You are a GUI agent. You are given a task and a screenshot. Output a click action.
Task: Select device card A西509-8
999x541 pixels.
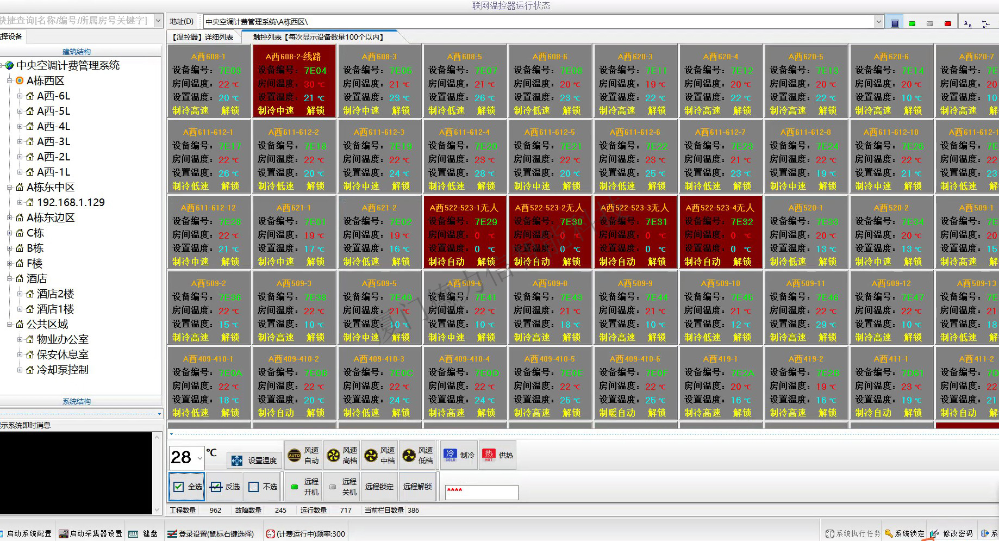[x=550, y=308]
